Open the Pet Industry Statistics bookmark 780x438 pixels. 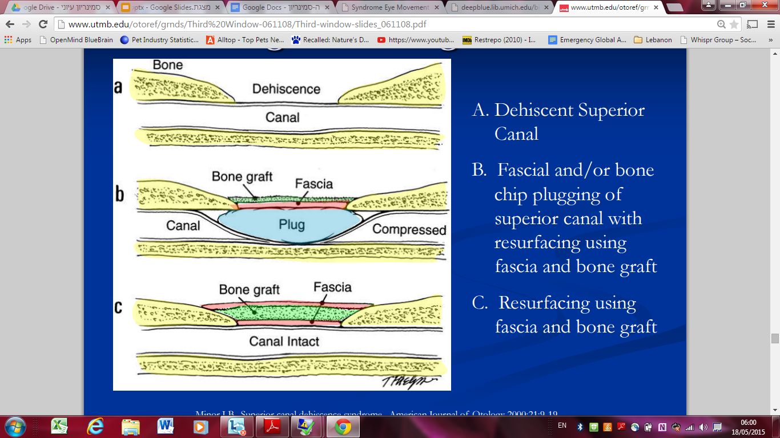pos(160,40)
